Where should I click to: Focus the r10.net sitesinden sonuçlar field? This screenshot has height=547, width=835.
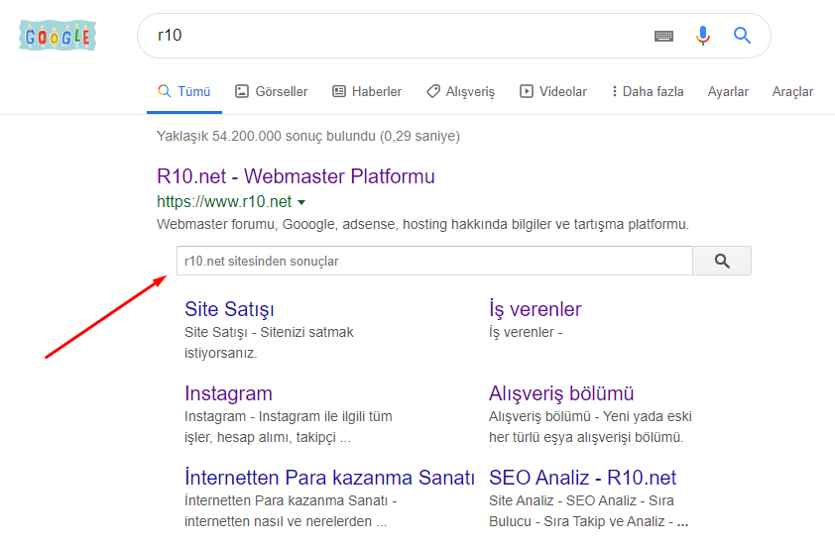point(434,261)
